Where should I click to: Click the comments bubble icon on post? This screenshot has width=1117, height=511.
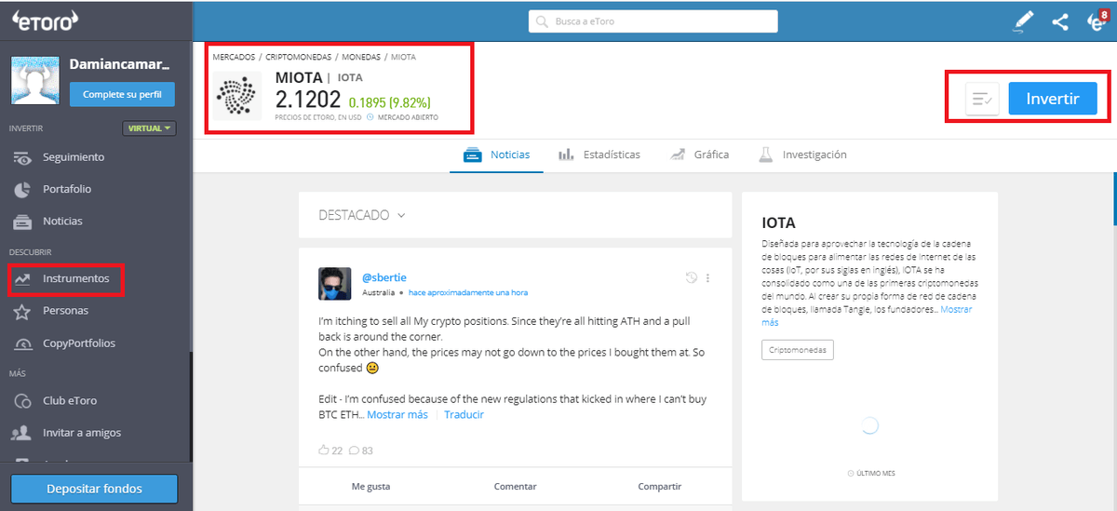pos(354,450)
